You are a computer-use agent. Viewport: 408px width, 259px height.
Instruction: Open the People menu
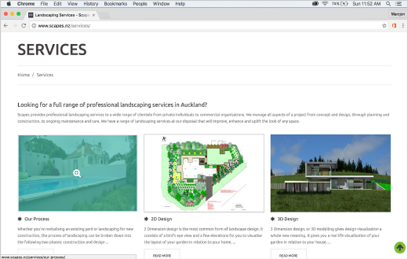pyautogui.click(x=140, y=3)
